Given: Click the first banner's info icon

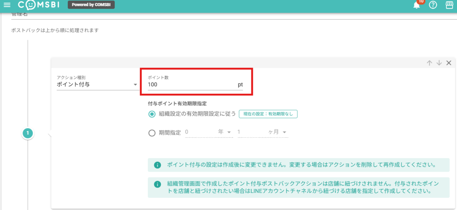Looking at the screenshot, I should tap(157, 165).
